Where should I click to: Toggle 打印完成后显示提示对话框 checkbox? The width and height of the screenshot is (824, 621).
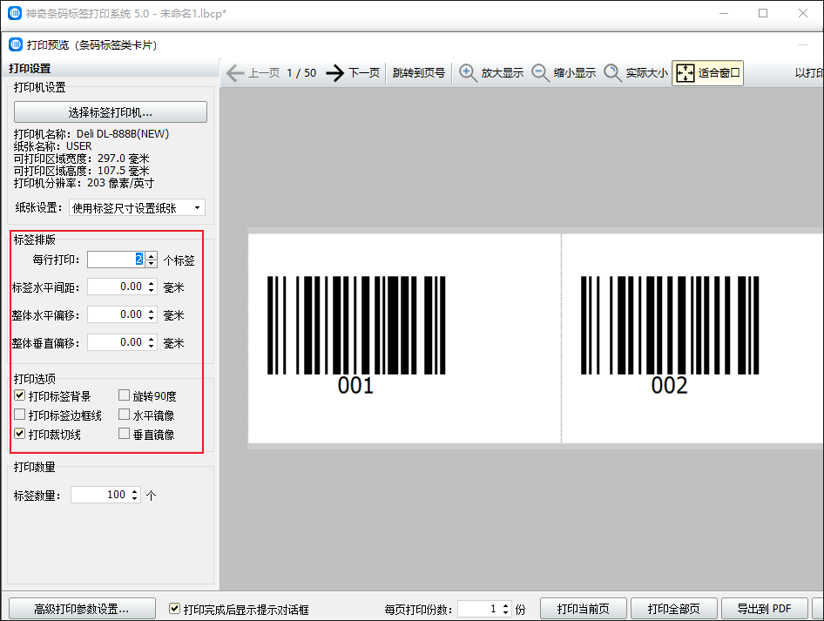point(175,609)
